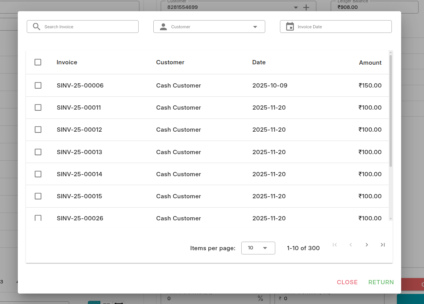Toggle the select-all invoices checkbox
424x304 pixels.
(x=38, y=62)
